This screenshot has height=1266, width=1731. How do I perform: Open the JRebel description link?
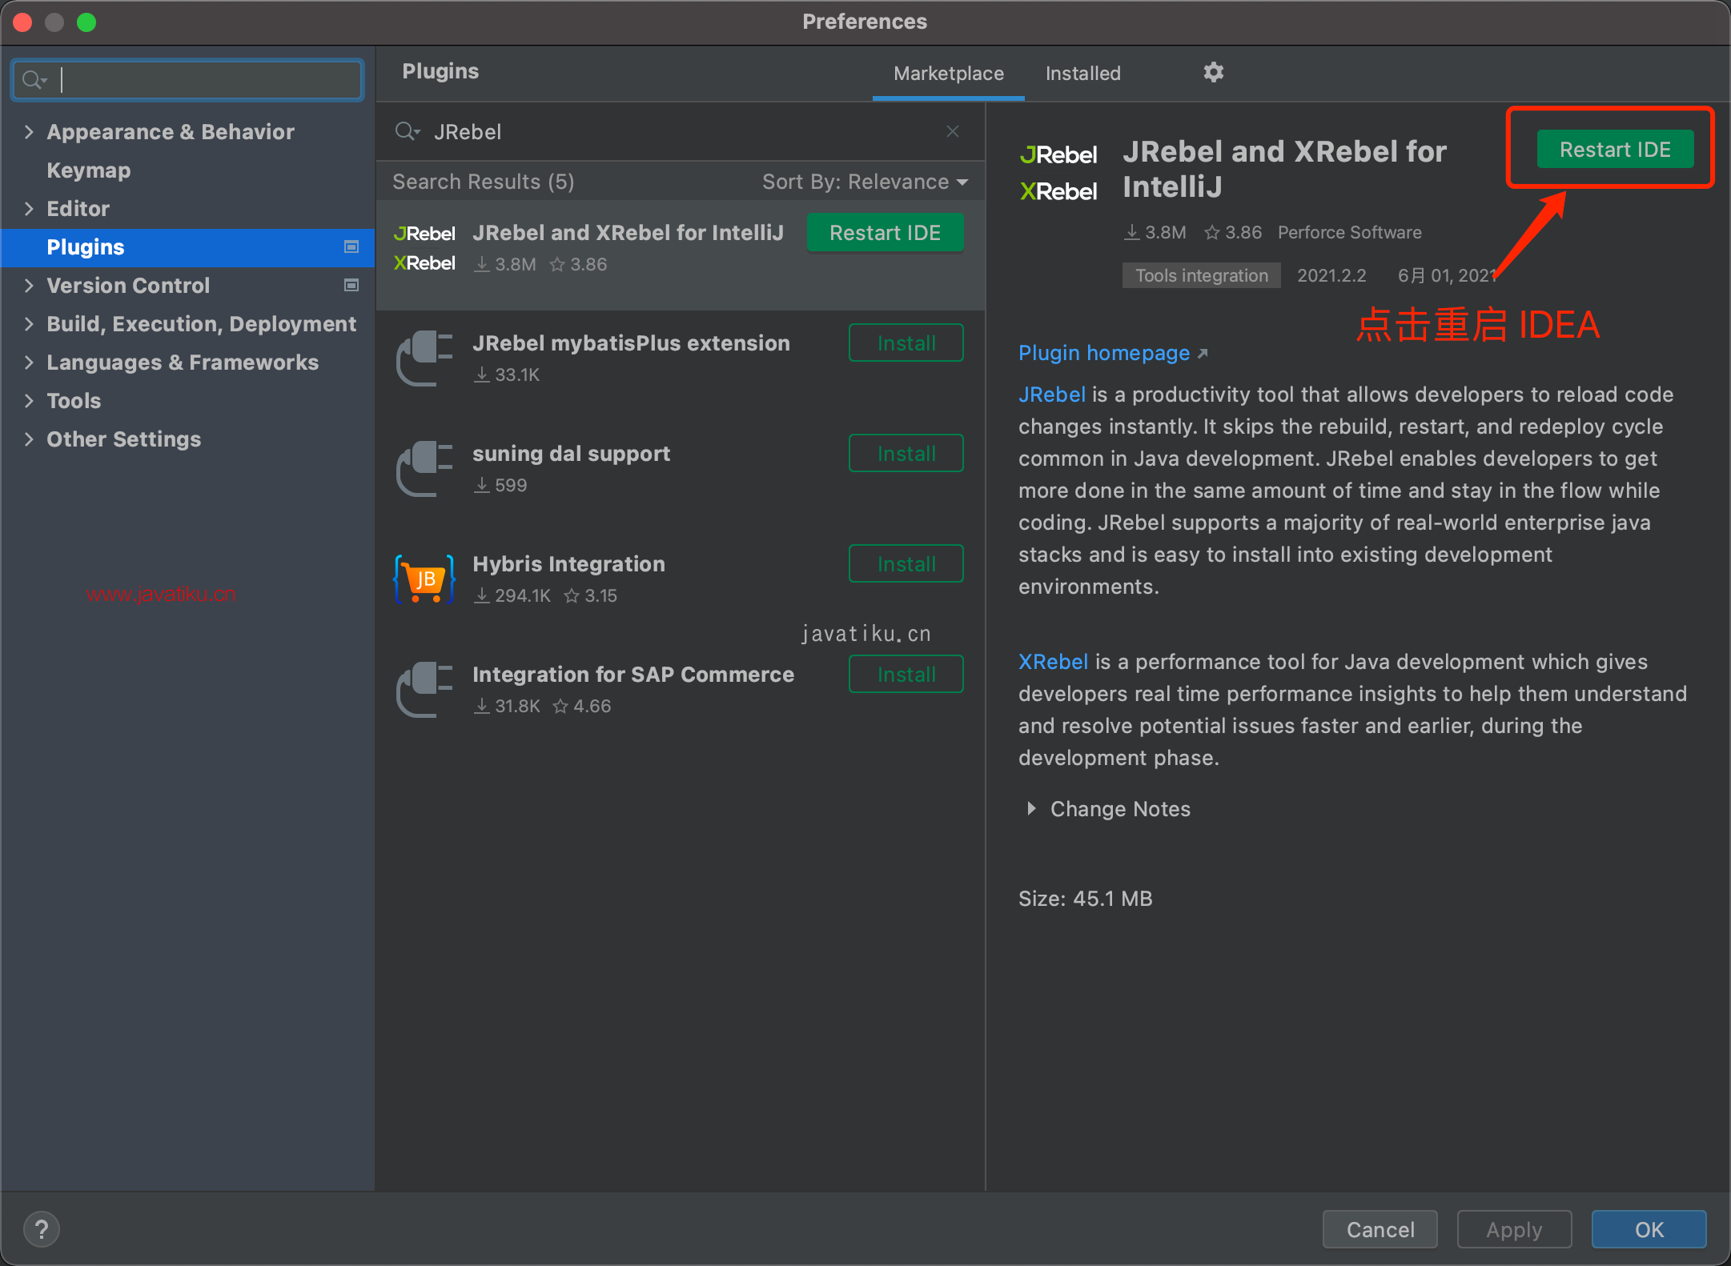[x=1051, y=395]
